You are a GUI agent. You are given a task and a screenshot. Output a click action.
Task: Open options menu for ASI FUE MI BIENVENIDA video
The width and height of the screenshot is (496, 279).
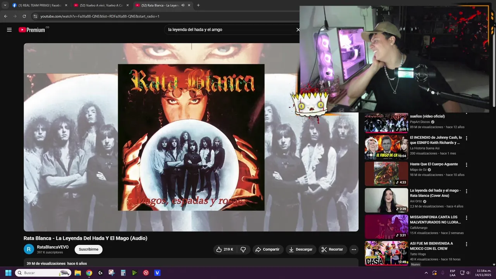pos(467,245)
